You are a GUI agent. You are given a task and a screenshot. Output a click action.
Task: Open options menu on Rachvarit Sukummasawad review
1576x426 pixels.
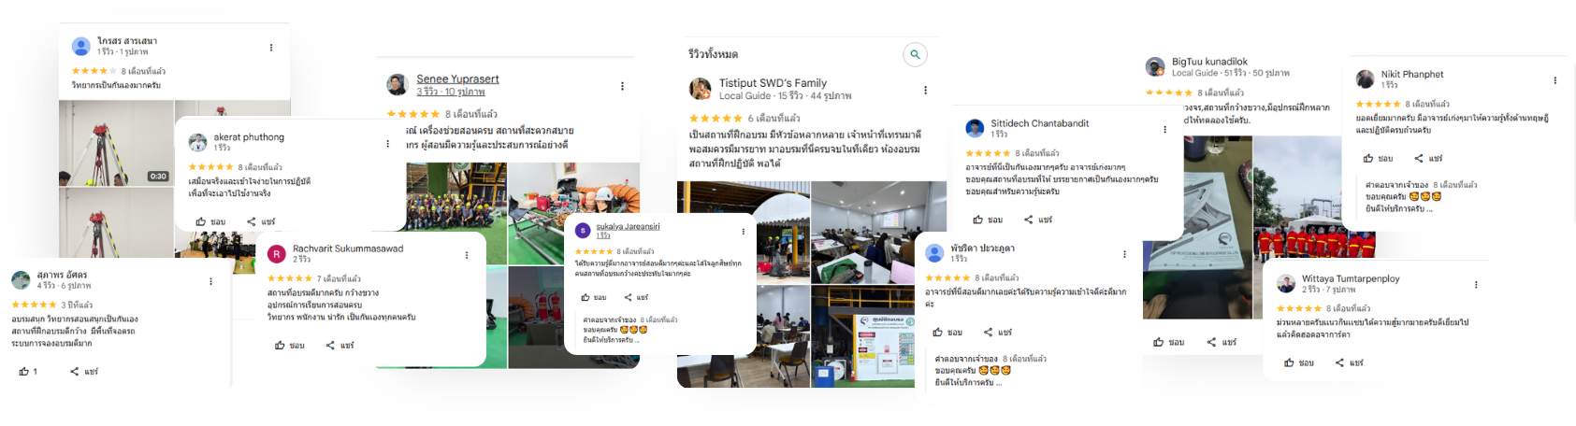(x=467, y=255)
